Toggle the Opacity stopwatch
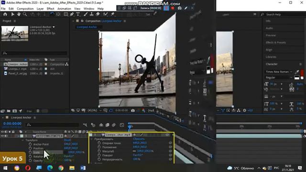Screen dimensions: 306x172 (x=30, y=161)
